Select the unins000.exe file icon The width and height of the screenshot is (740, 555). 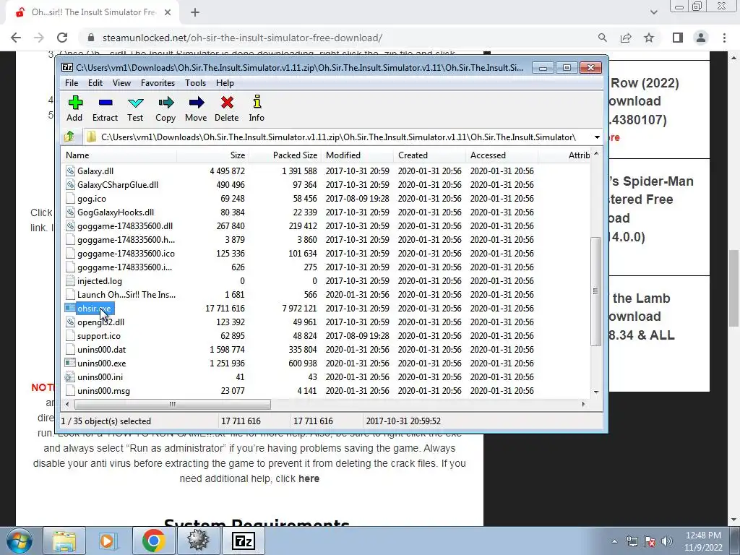click(70, 363)
